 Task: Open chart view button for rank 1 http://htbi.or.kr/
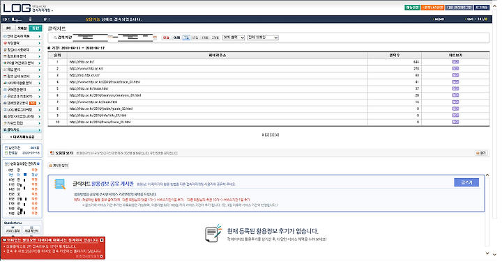(455, 62)
